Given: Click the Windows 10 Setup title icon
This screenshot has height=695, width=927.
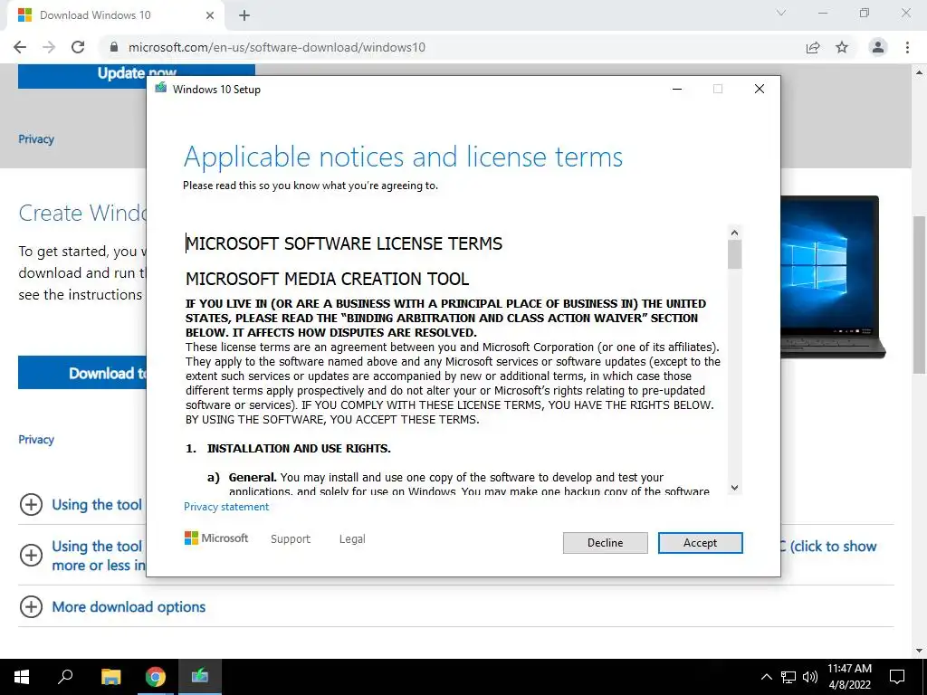Looking at the screenshot, I should (161, 89).
